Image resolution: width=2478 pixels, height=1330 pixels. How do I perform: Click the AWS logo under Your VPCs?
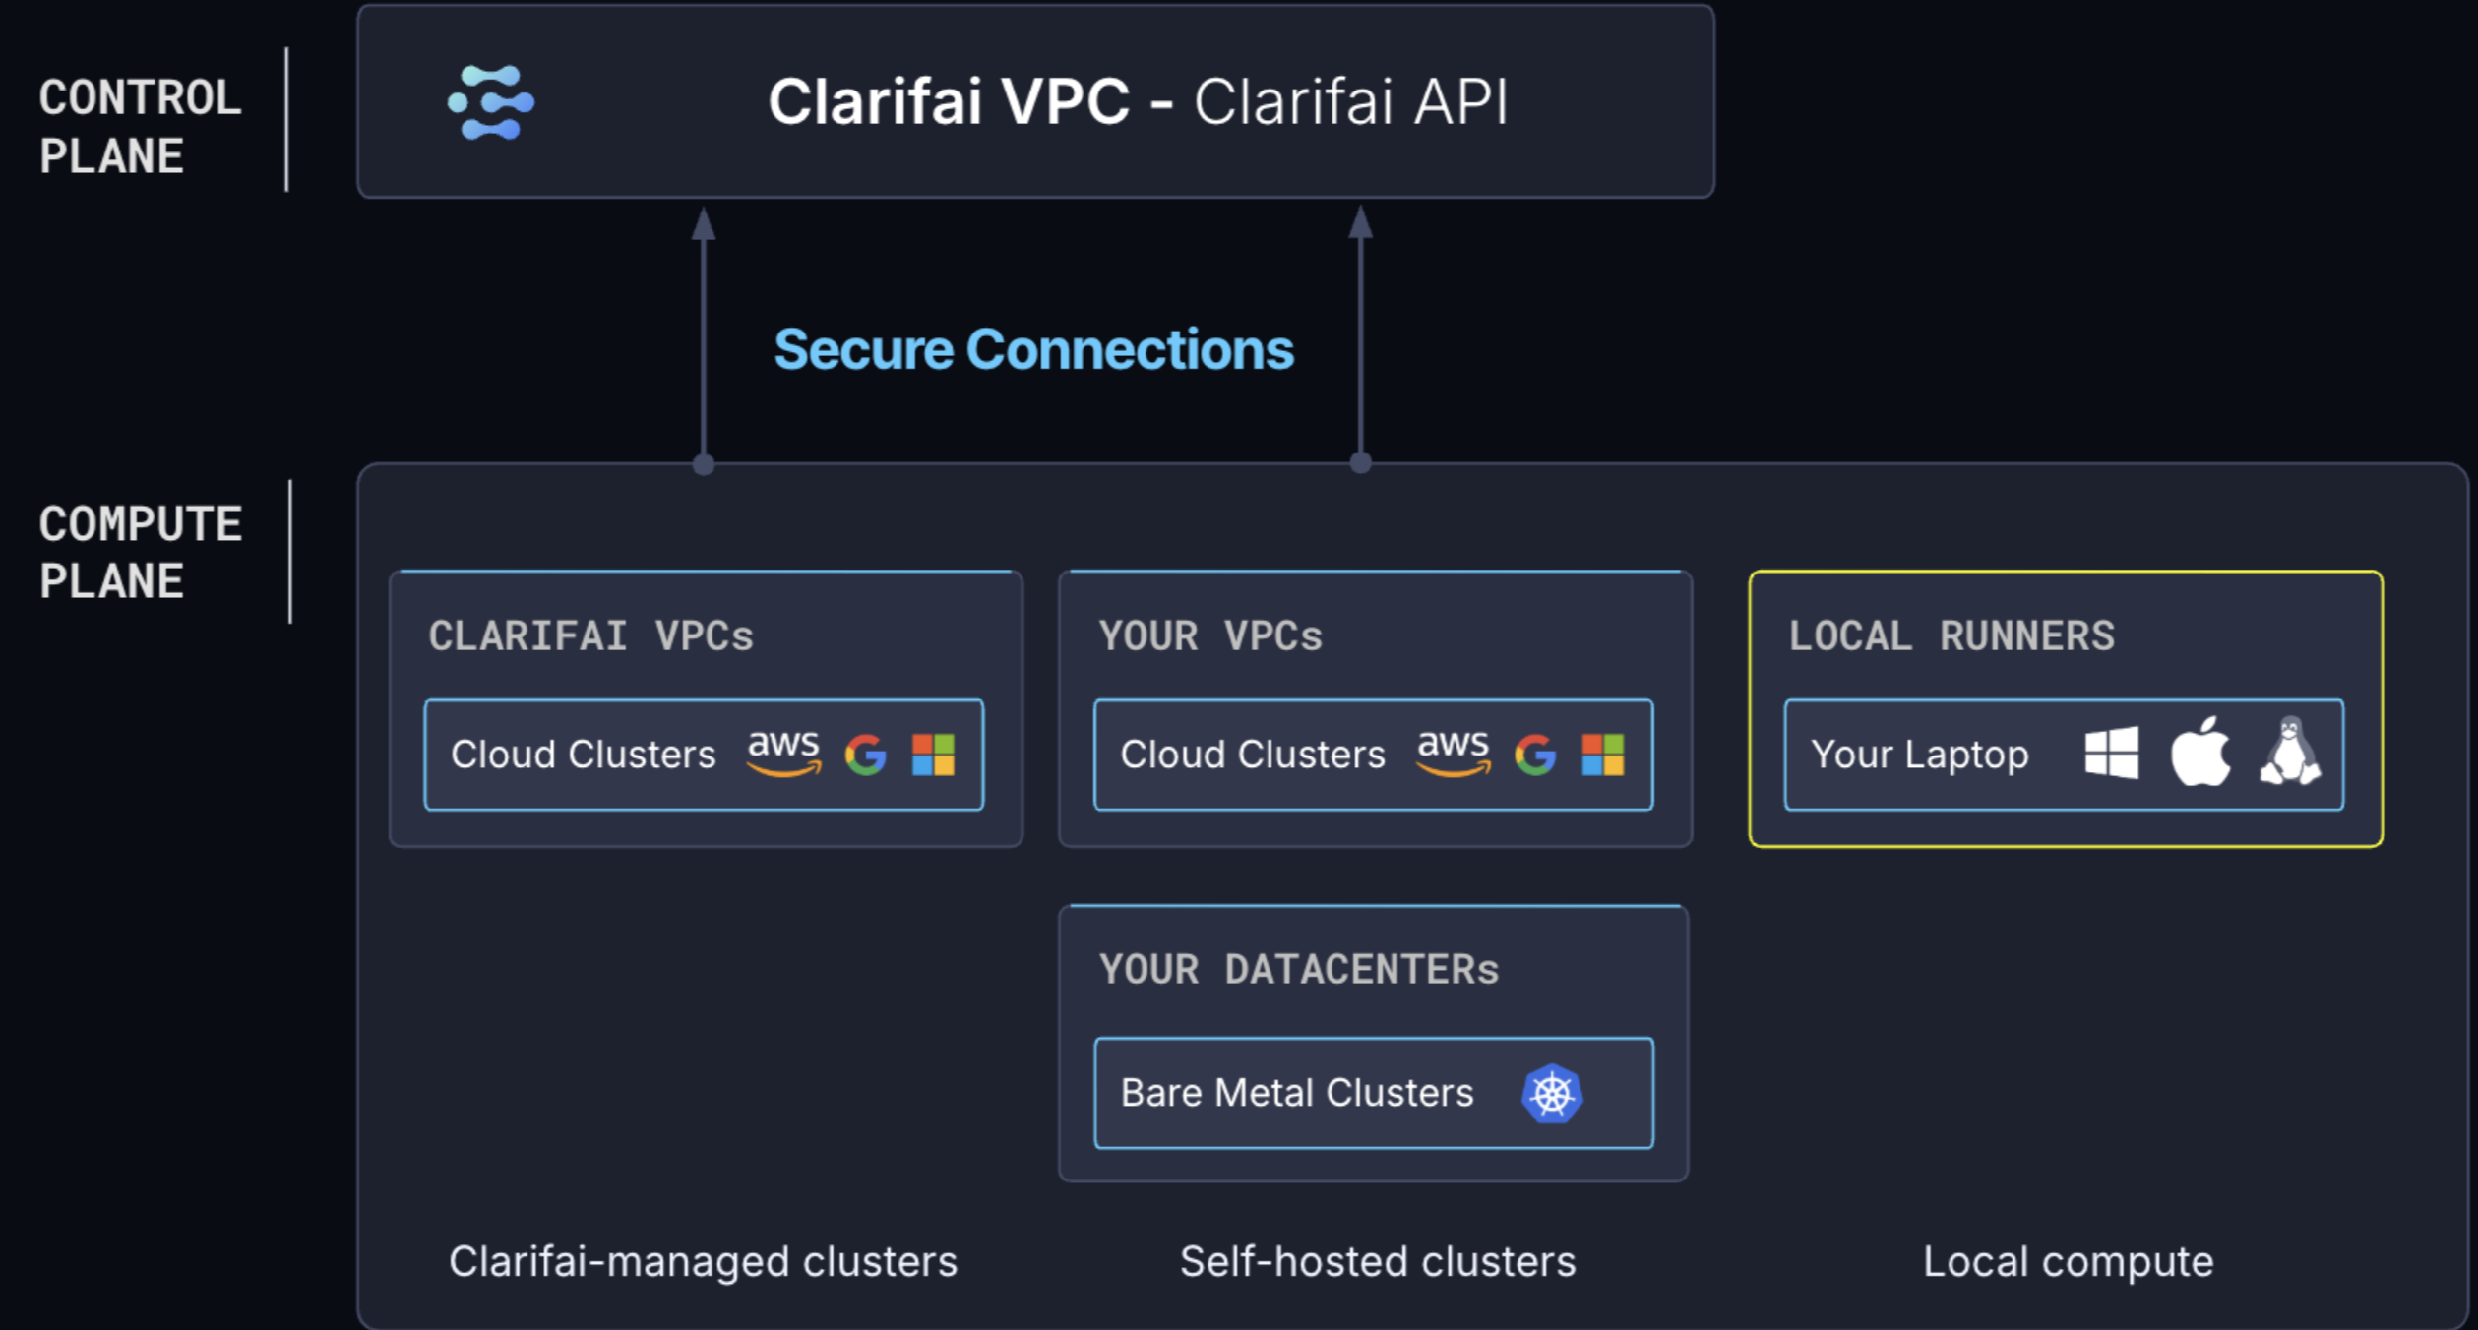click(x=1453, y=754)
